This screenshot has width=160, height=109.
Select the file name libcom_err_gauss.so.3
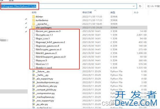tap(48, 31)
